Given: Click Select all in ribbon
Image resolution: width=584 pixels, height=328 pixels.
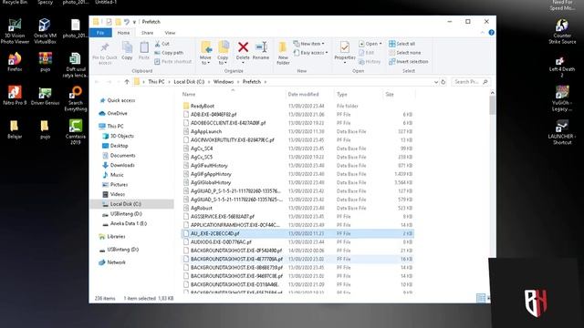Looking at the screenshot, I should click(401, 44).
